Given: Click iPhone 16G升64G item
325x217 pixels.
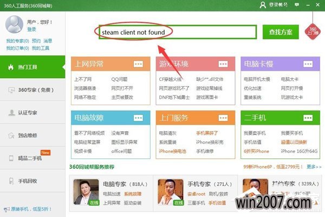Looking at the screenshot, I should click(299, 151).
